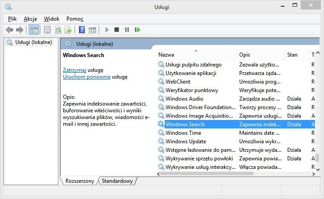This screenshot has width=324, height=199.
Task: Pause service with the pause icon
Action: pos(127,30)
